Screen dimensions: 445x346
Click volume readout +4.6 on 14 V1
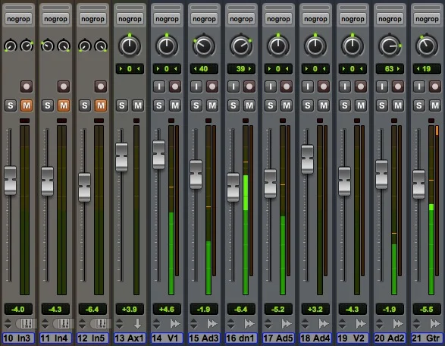pos(167,309)
